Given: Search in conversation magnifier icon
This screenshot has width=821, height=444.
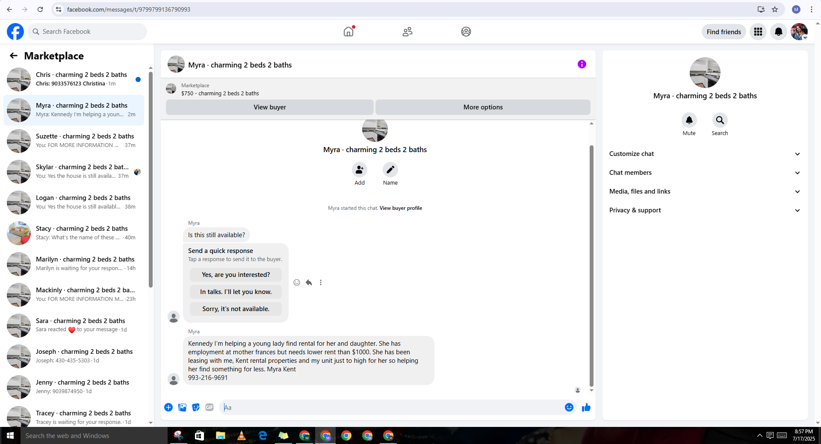Looking at the screenshot, I should pyautogui.click(x=720, y=120).
